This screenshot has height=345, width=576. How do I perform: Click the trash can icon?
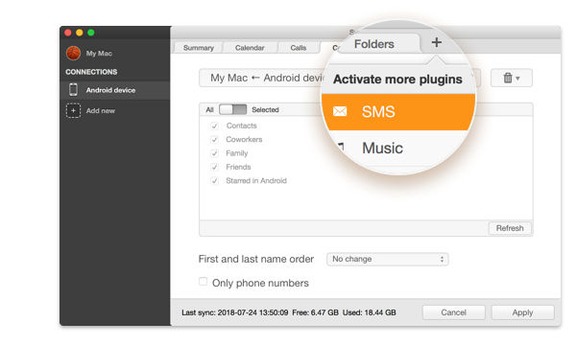[x=508, y=78]
